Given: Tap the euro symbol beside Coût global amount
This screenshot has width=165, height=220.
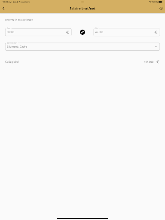Looking at the screenshot, I should point(158,62).
